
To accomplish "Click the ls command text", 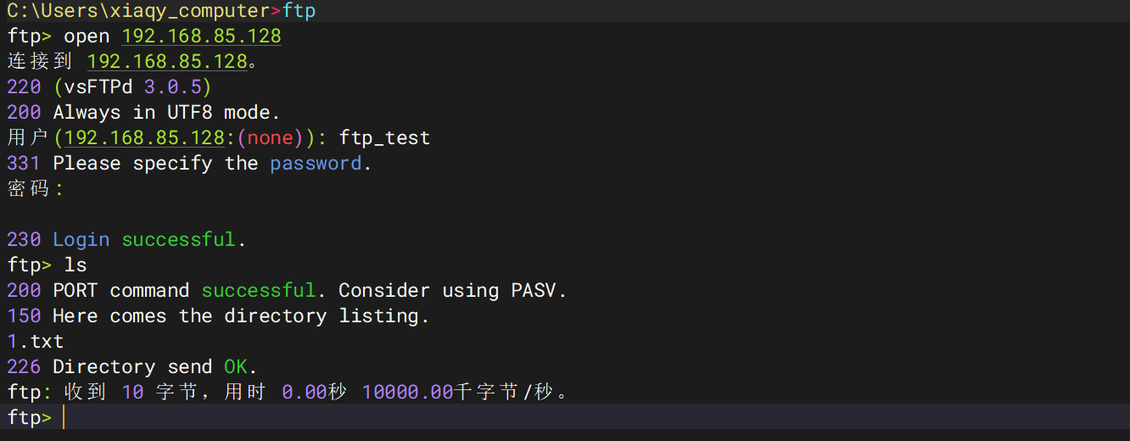I will click(x=76, y=265).
